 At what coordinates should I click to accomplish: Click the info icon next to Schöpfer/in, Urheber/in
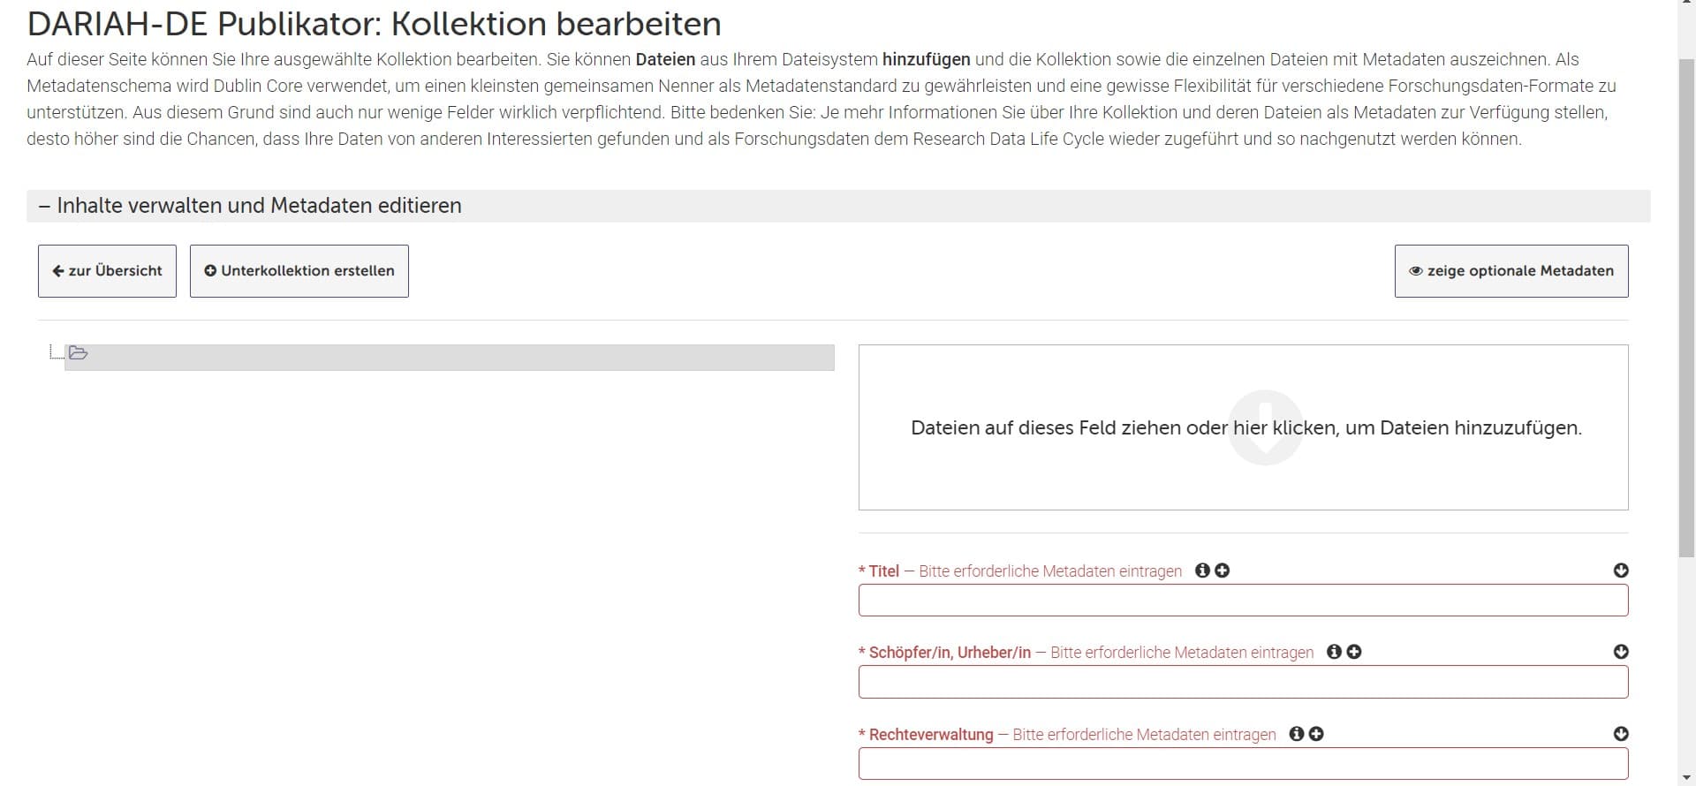(x=1334, y=652)
